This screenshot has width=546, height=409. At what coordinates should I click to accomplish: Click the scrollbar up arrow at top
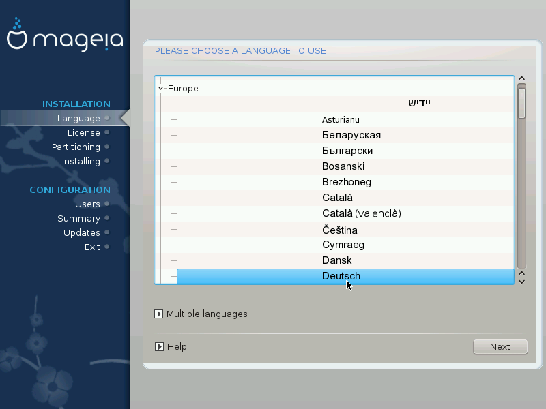(x=521, y=78)
